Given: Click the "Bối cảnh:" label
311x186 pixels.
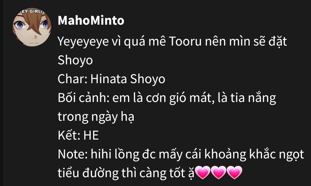Looking at the screenshot, I should pos(84,98).
